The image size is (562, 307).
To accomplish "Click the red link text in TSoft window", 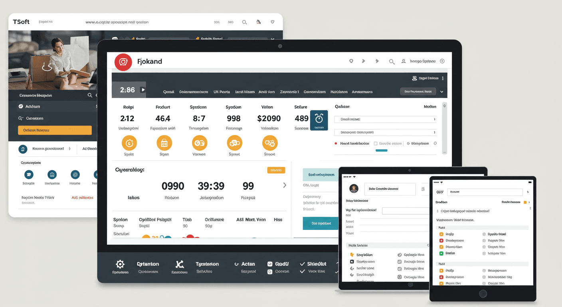I will [x=82, y=198].
